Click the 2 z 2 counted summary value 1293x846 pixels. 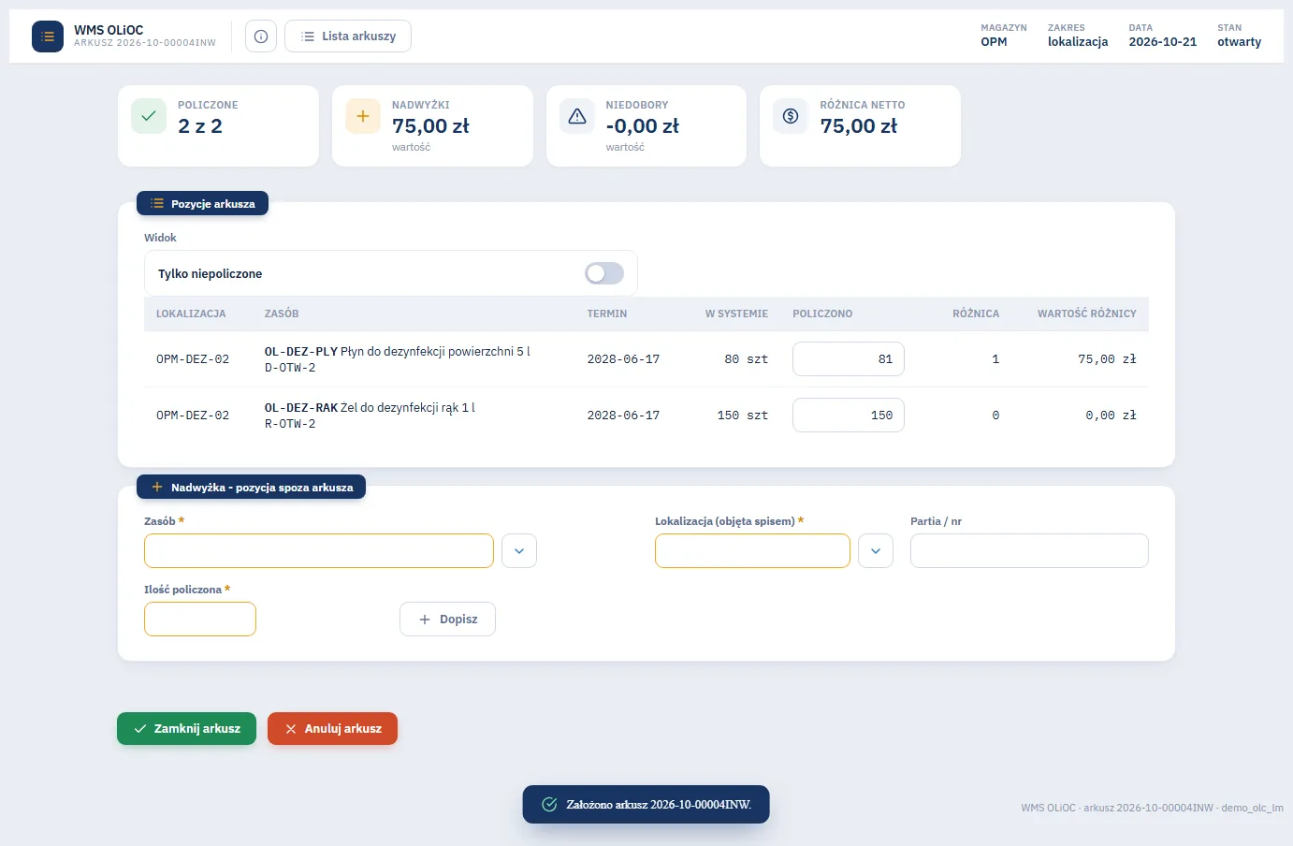point(200,126)
